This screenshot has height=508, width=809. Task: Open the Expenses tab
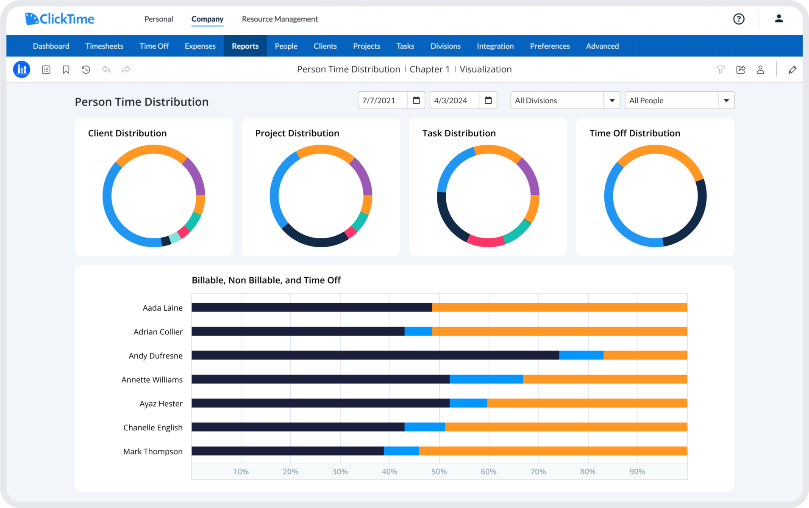[x=200, y=46]
